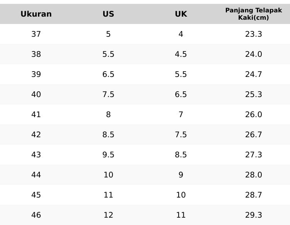
Task: Click the 23.3 foot length cell
Action: click(254, 34)
